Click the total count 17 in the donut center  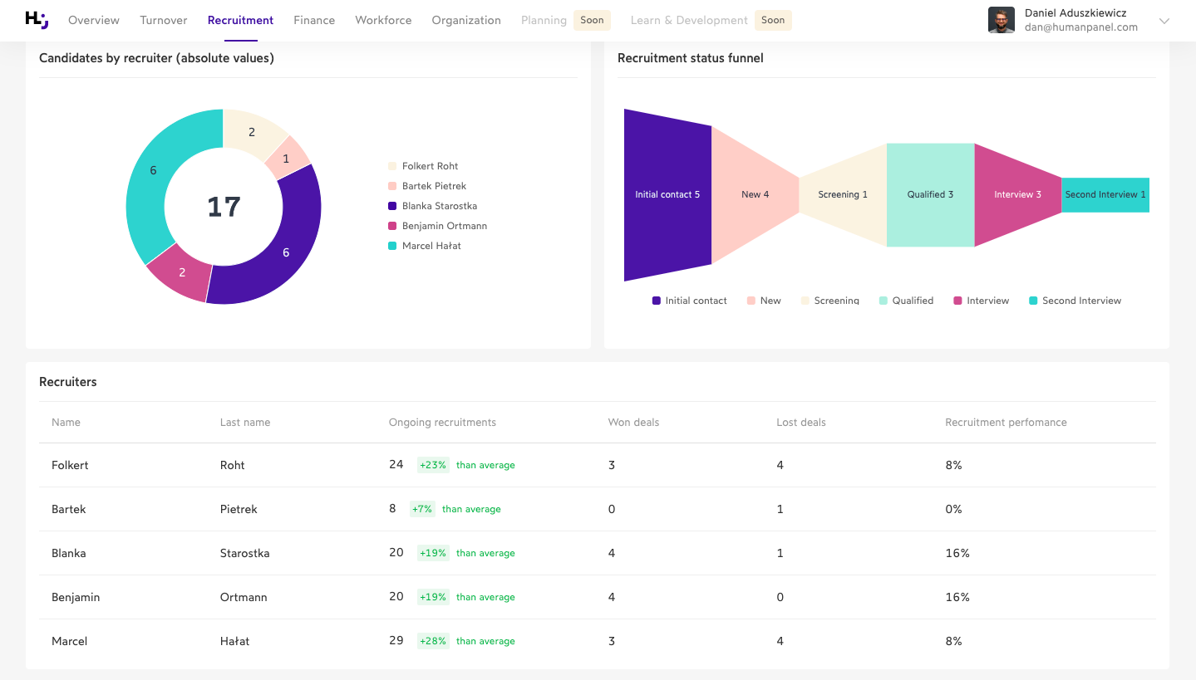click(224, 207)
